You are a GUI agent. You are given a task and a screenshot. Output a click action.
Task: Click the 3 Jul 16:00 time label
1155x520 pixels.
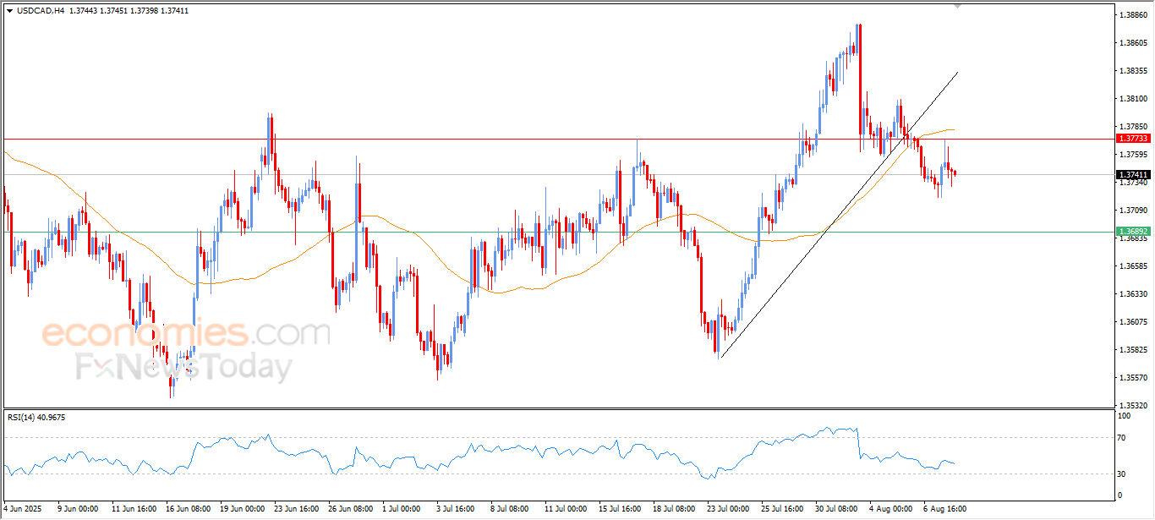tap(457, 509)
